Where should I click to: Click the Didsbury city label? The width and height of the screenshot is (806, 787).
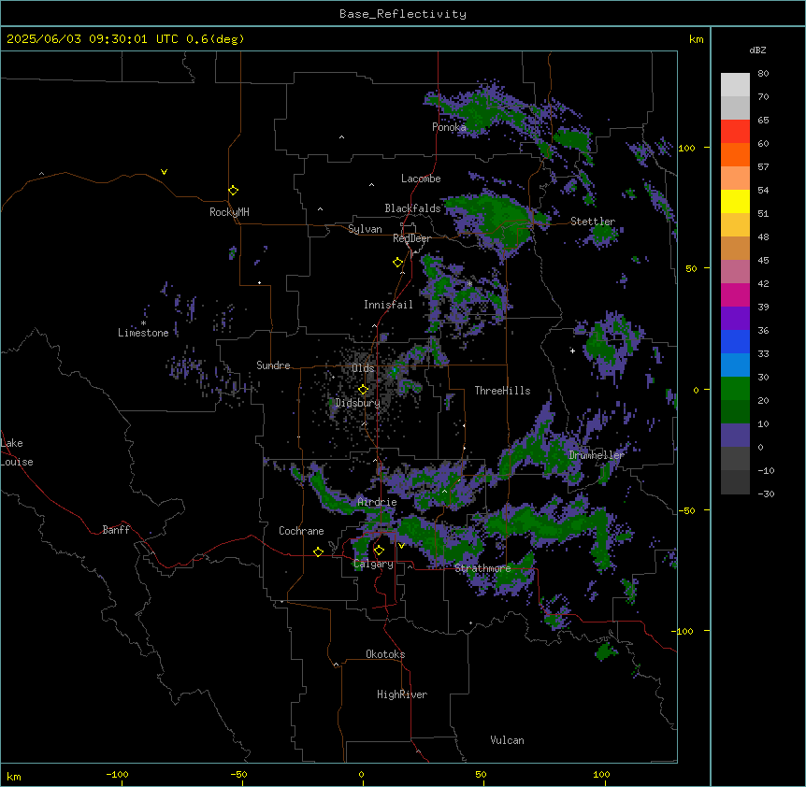coord(357,403)
